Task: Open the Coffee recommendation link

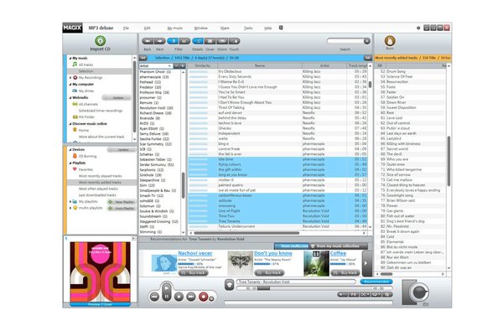Action: click(x=338, y=253)
